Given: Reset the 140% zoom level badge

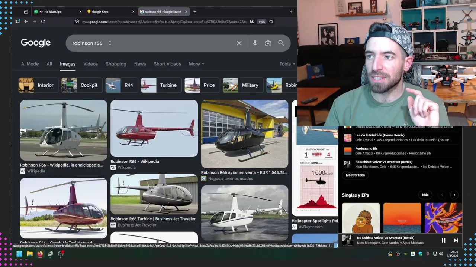Looking at the screenshot, I should point(262,22).
